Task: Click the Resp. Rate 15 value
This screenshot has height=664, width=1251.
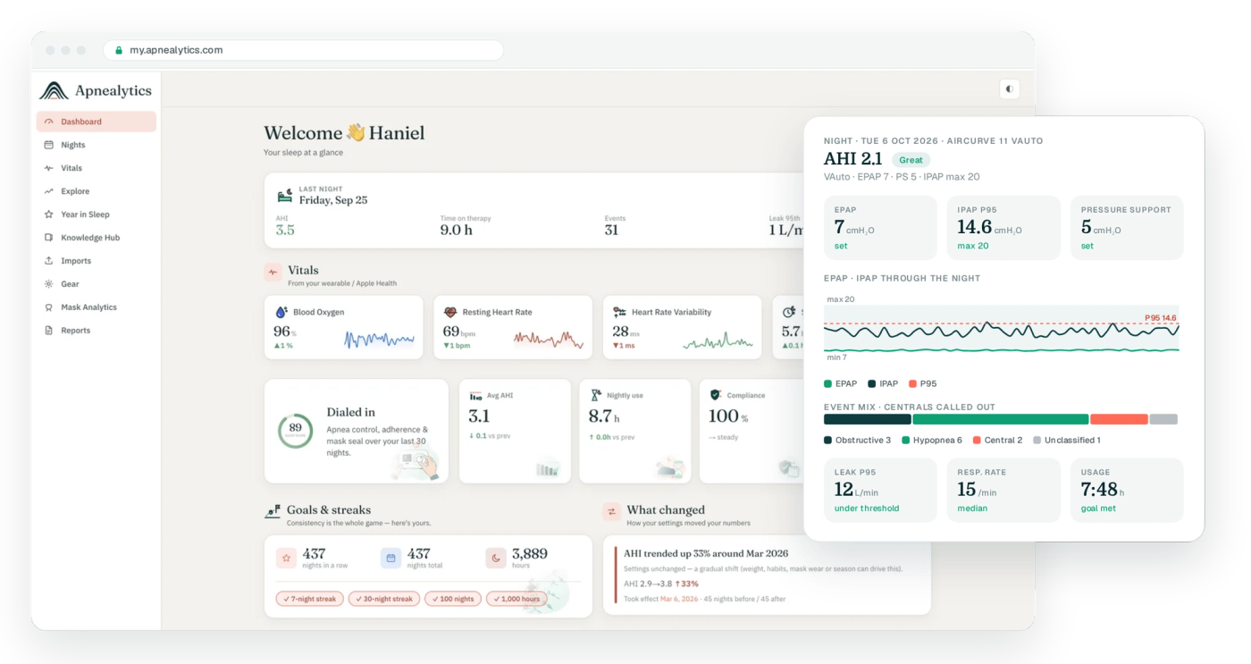Action: (966, 489)
